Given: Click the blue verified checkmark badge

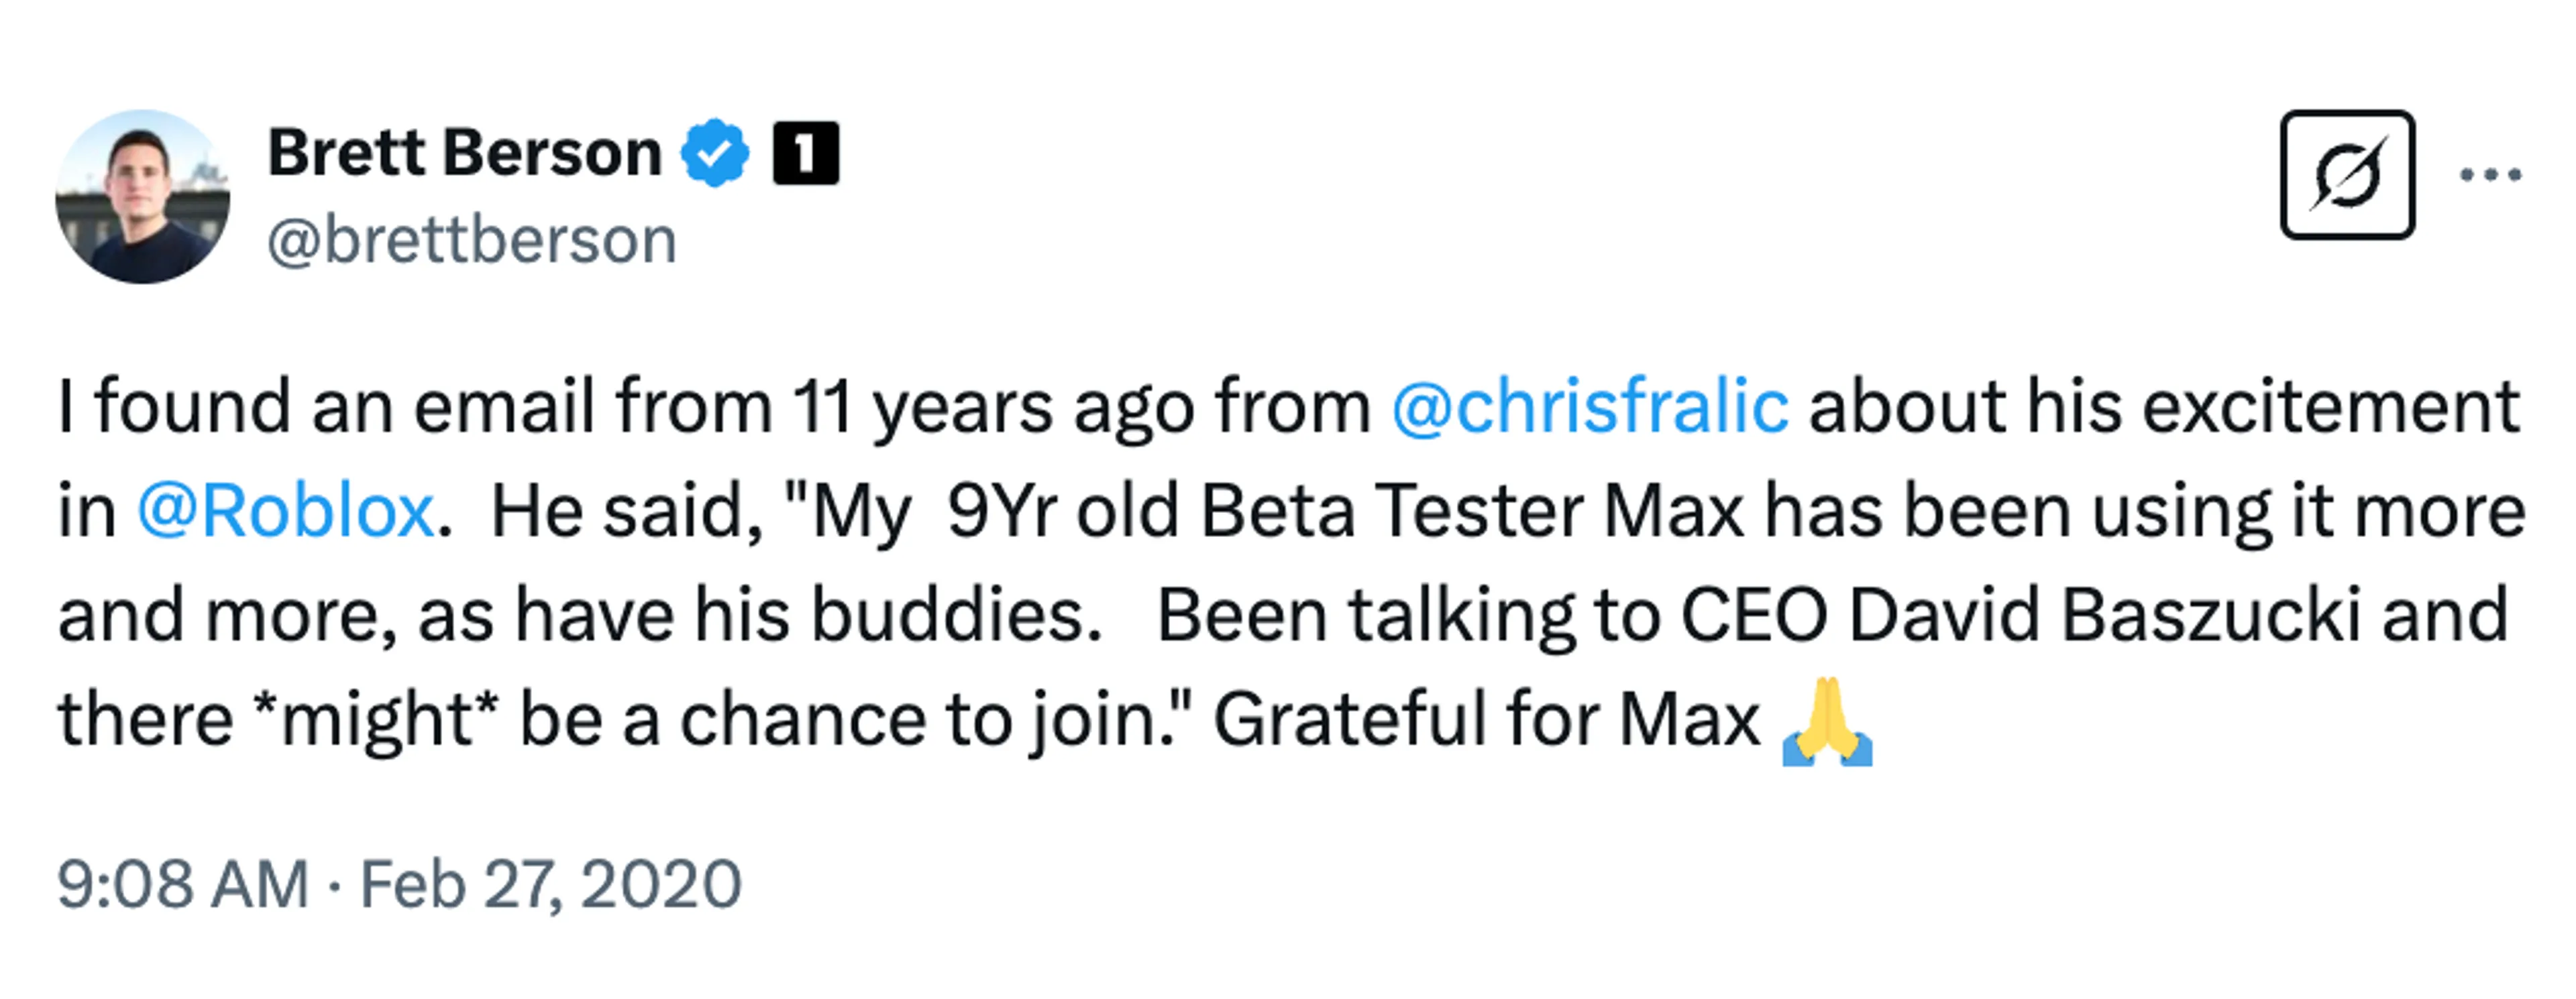Looking at the screenshot, I should [x=714, y=153].
